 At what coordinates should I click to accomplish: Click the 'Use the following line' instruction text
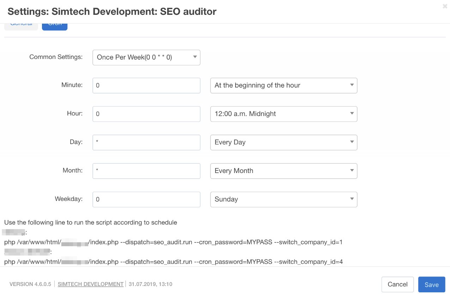(91, 223)
